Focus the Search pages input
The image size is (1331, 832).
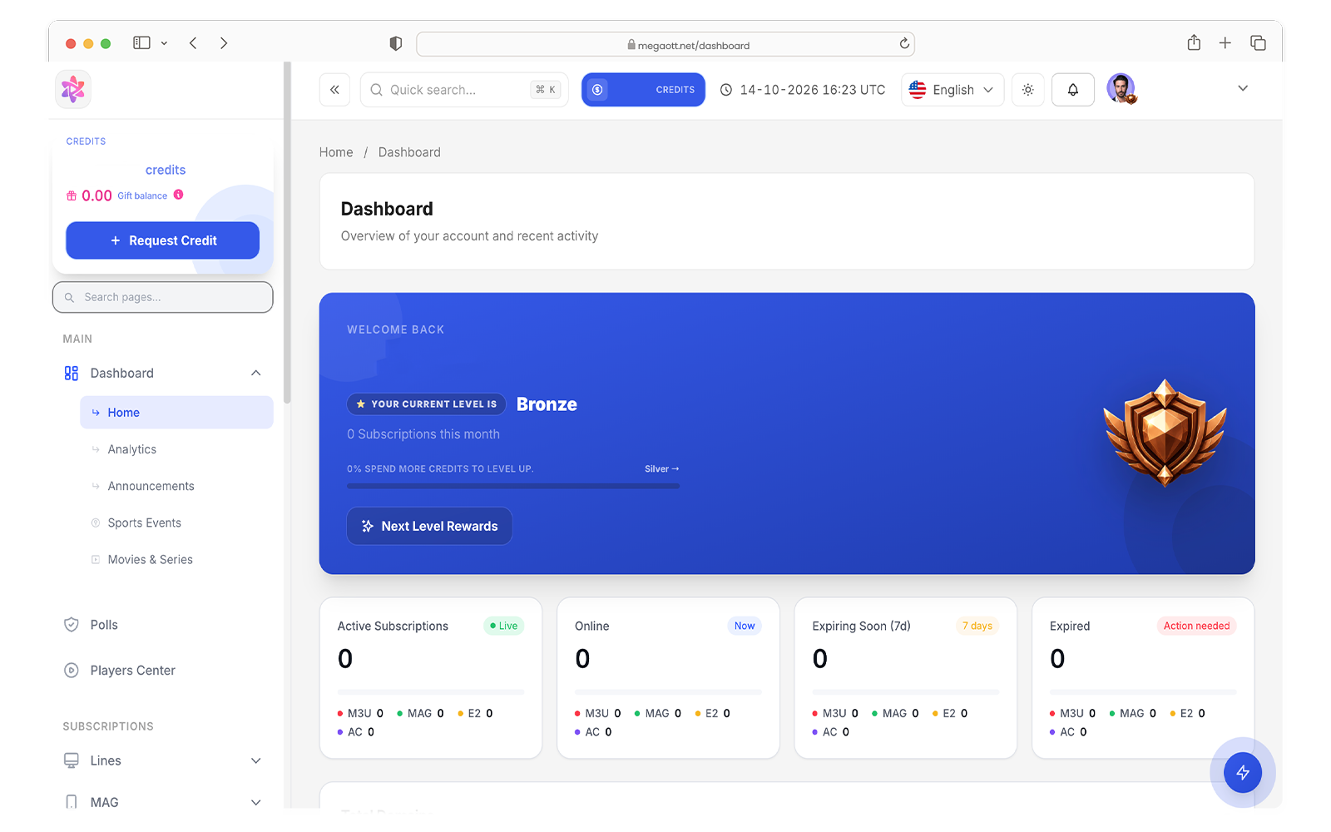(x=162, y=297)
